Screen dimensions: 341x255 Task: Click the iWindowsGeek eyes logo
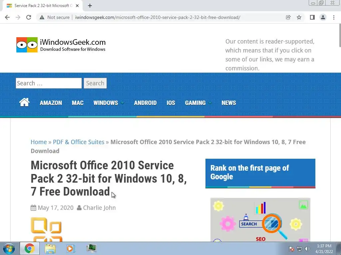(27, 45)
